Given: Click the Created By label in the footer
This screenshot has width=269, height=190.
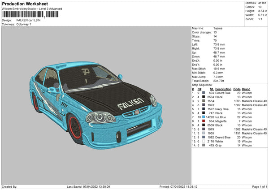Looking at the screenshot, I should (x=9, y=186).
